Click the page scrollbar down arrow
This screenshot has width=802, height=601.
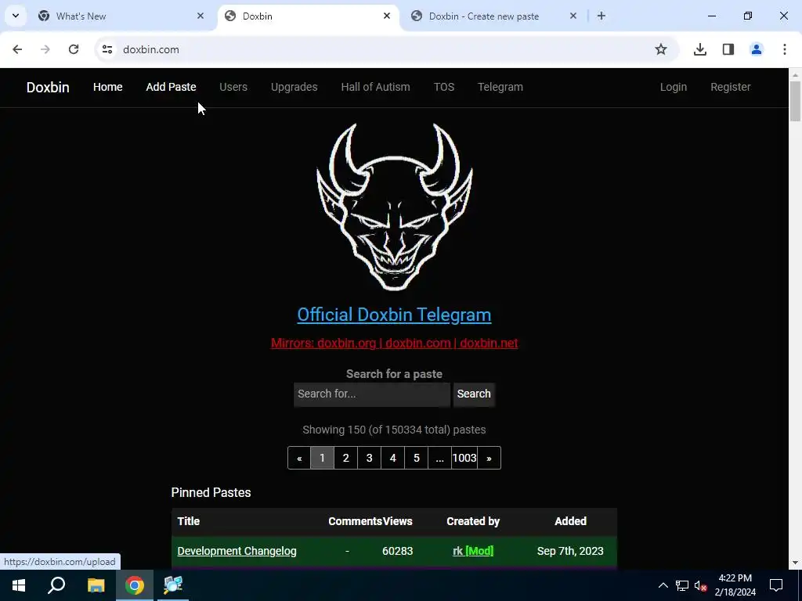(796, 563)
